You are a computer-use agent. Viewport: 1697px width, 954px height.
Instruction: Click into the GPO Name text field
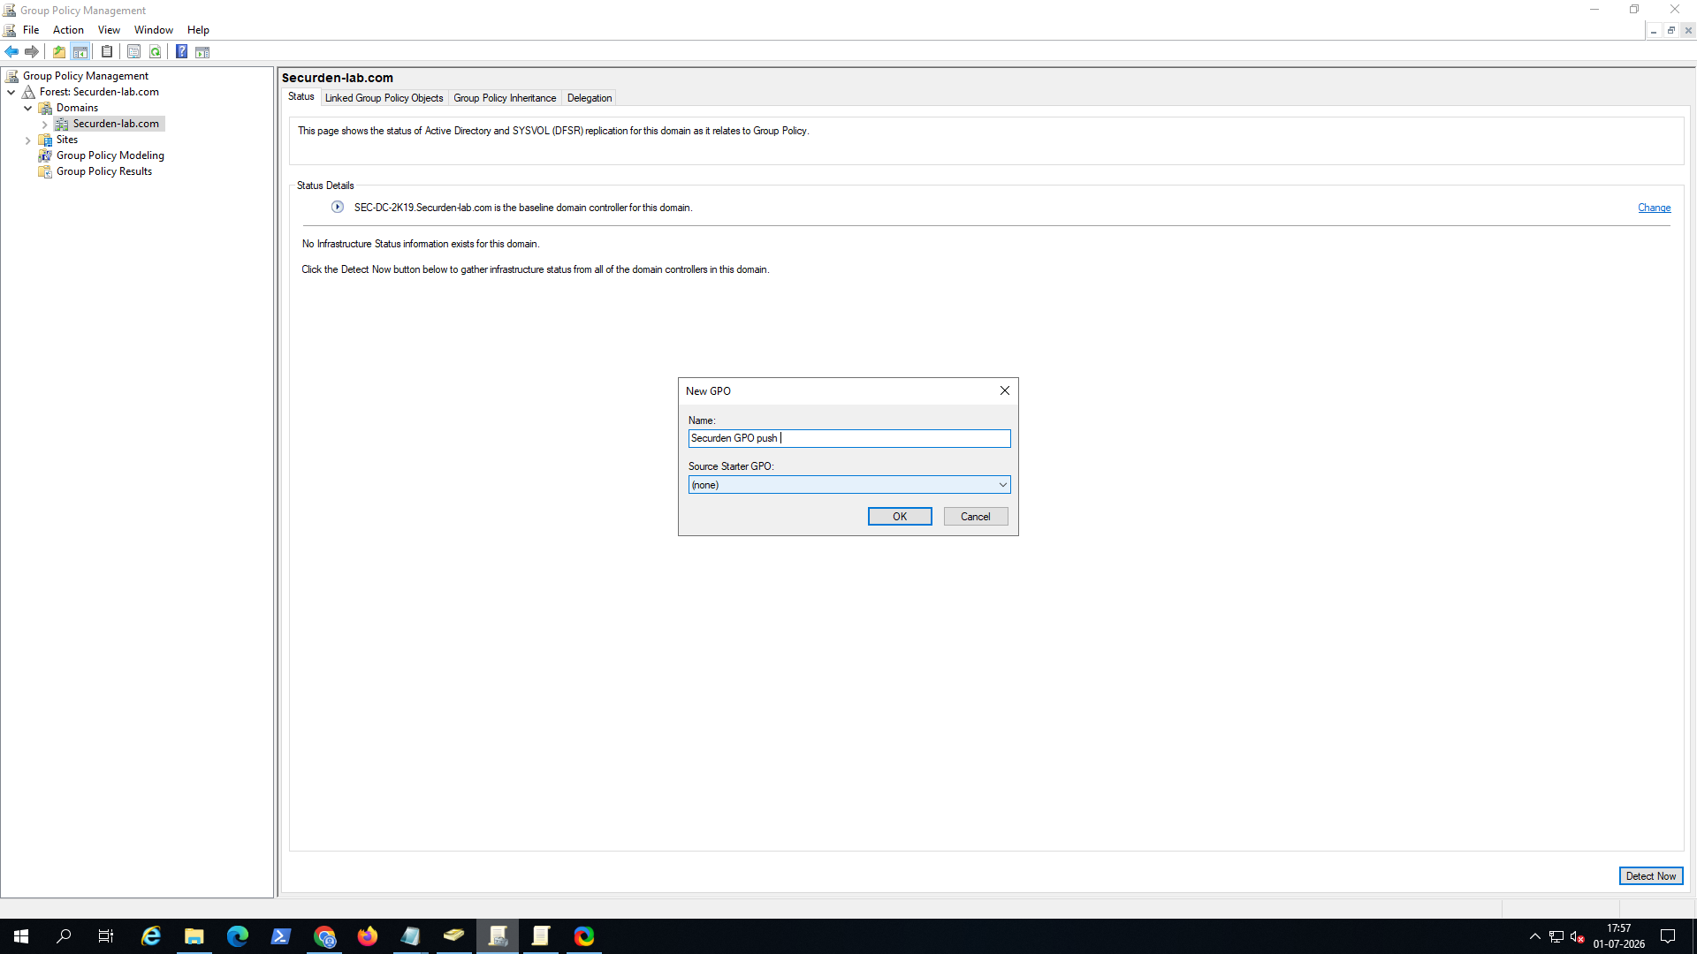point(849,439)
